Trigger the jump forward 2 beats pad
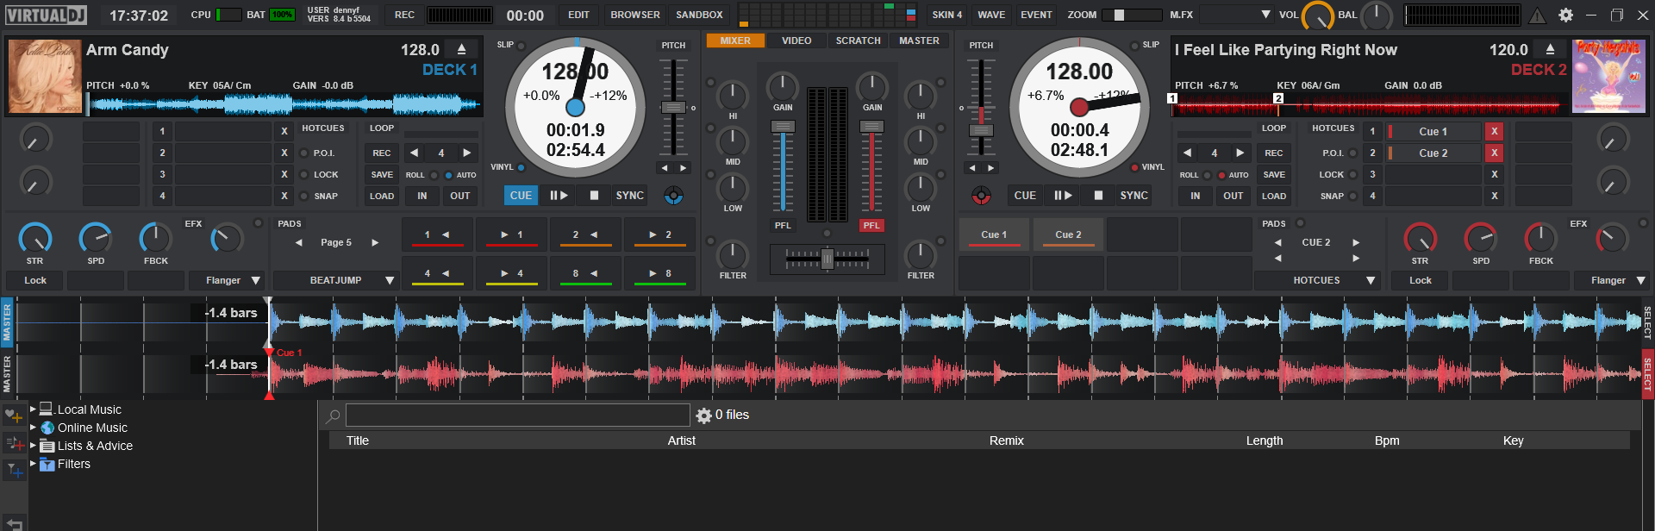This screenshot has width=1655, height=531. pyautogui.click(x=659, y=234)
